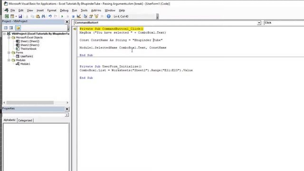Viewport: 304px width, 171px height.
Task: Click the Reset (stop) square icon
Action: (x=73, y=17)
